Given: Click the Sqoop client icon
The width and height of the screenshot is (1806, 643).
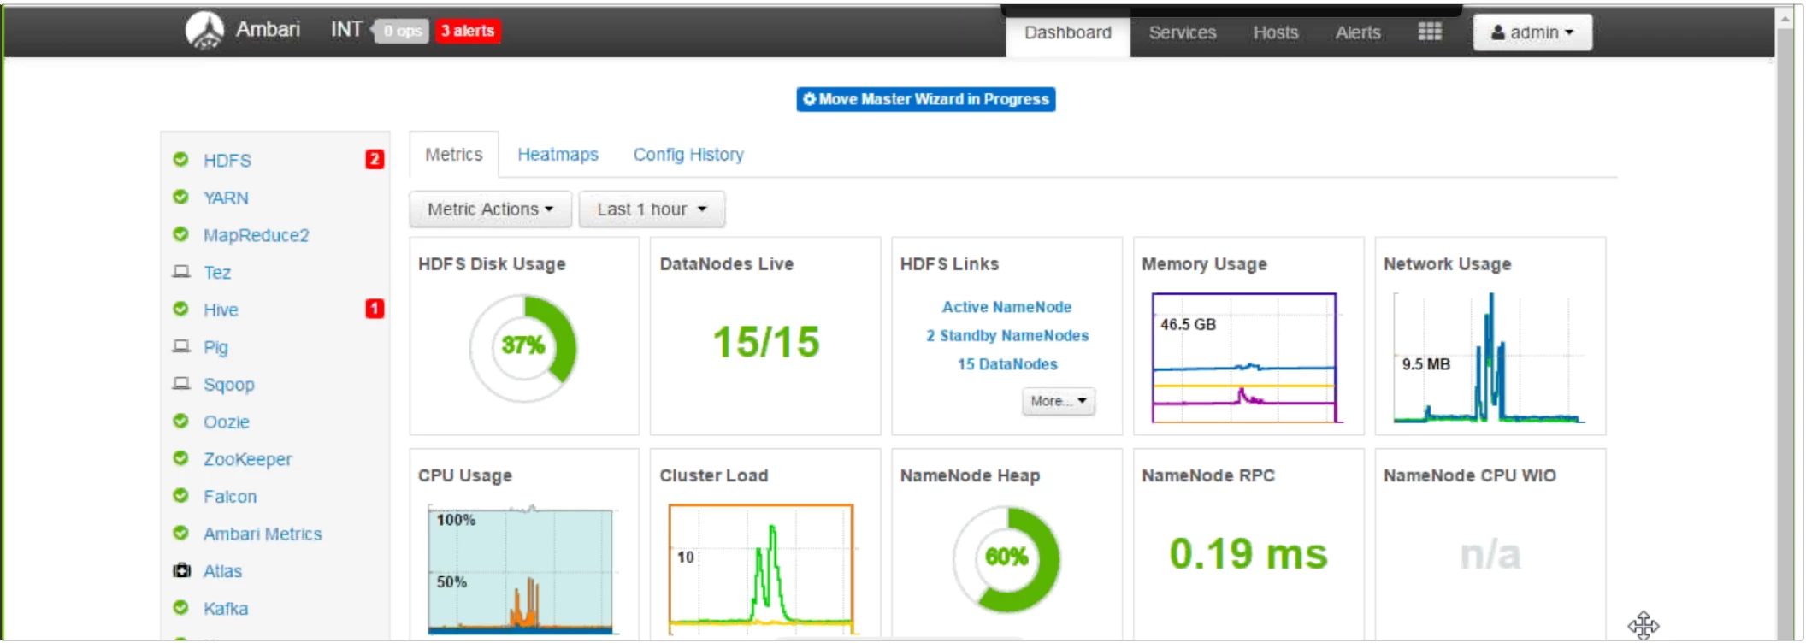Looking at the screenshot, I should [181, 383].
